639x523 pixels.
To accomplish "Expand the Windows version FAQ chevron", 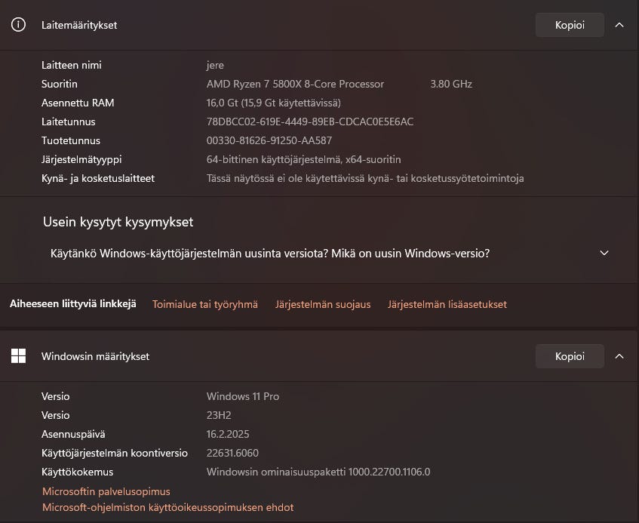I will (604, 254).
